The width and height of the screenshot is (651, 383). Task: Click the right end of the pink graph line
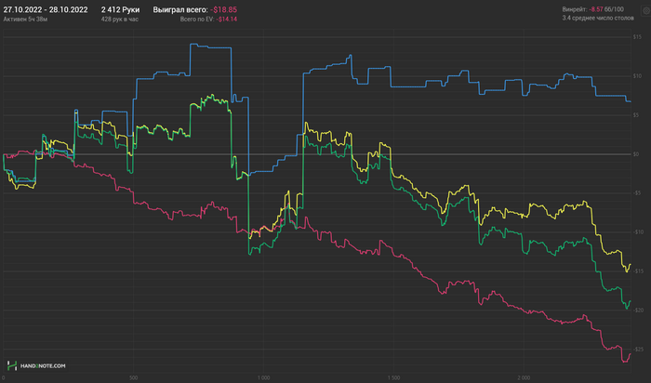pyautogui.click(x=630, y=353)
